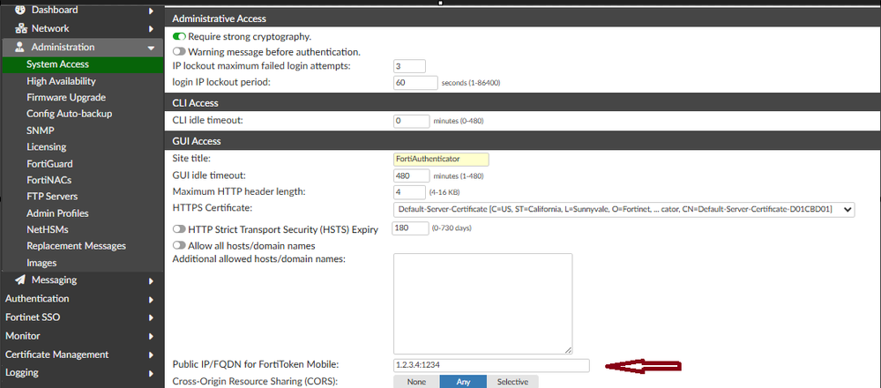
Task: Expand the Logging menu arrow
Action: 151,373
